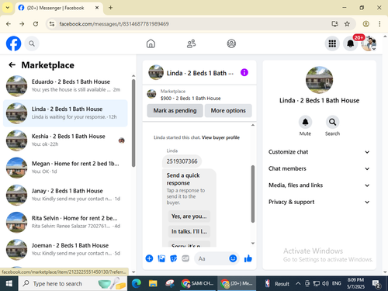Open a new browser tab

click(x=110, y=8)
